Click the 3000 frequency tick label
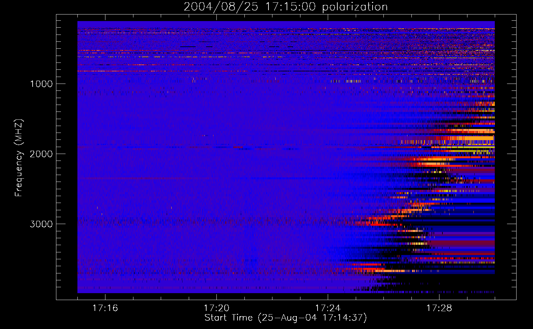 [41, 224]
